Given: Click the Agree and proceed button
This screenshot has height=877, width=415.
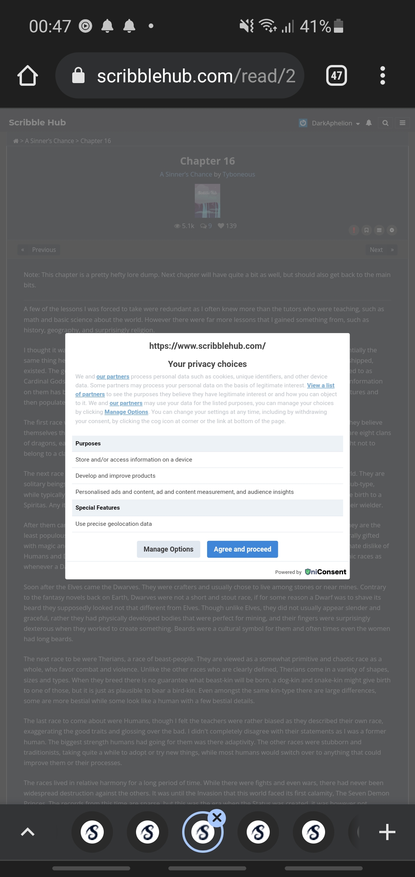Looking at the screenshot, I should 242,549.
